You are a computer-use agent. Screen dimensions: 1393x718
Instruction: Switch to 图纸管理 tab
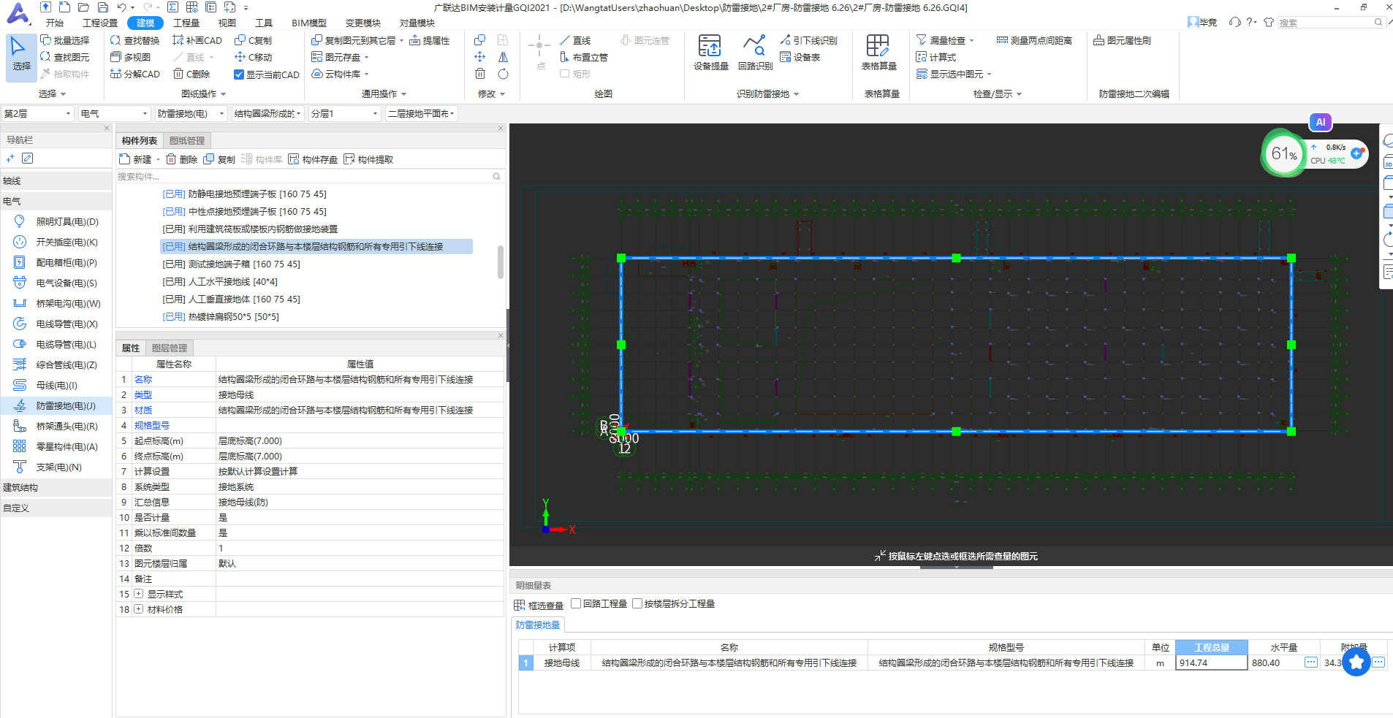pyautogui.click(x=187, y=140)
